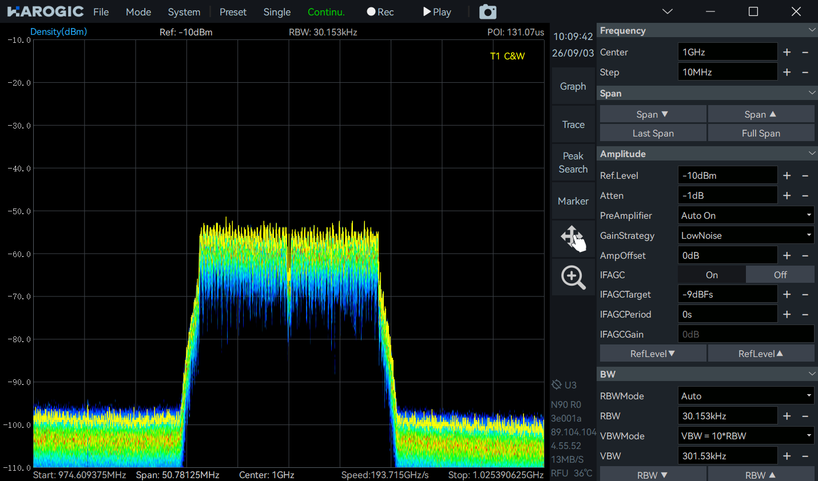Activate the zoom magnifier tool
Image resolution: width=818 pixels, height=481 pixels.
tap(573, 277)
